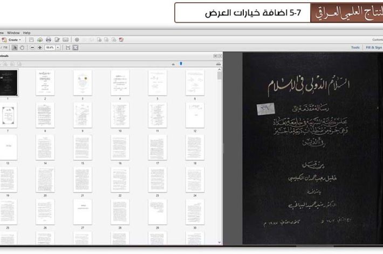
Task: Select the page 24 thumbnail
Action: [x=195, y=179]
